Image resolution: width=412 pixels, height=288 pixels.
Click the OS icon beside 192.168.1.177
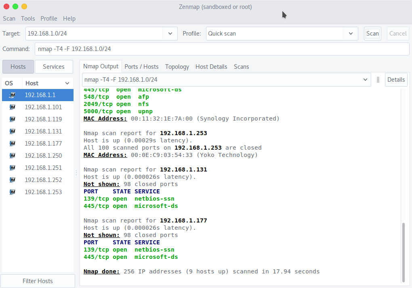point(12,144)
